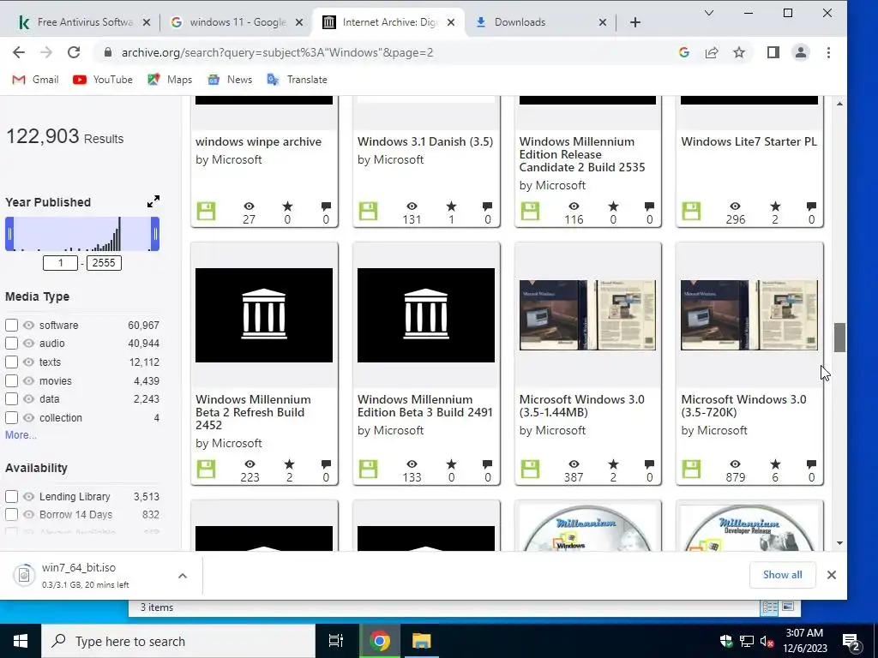Open the Chrome three-dot menu

pyautogui.click(x=828, y=52)
